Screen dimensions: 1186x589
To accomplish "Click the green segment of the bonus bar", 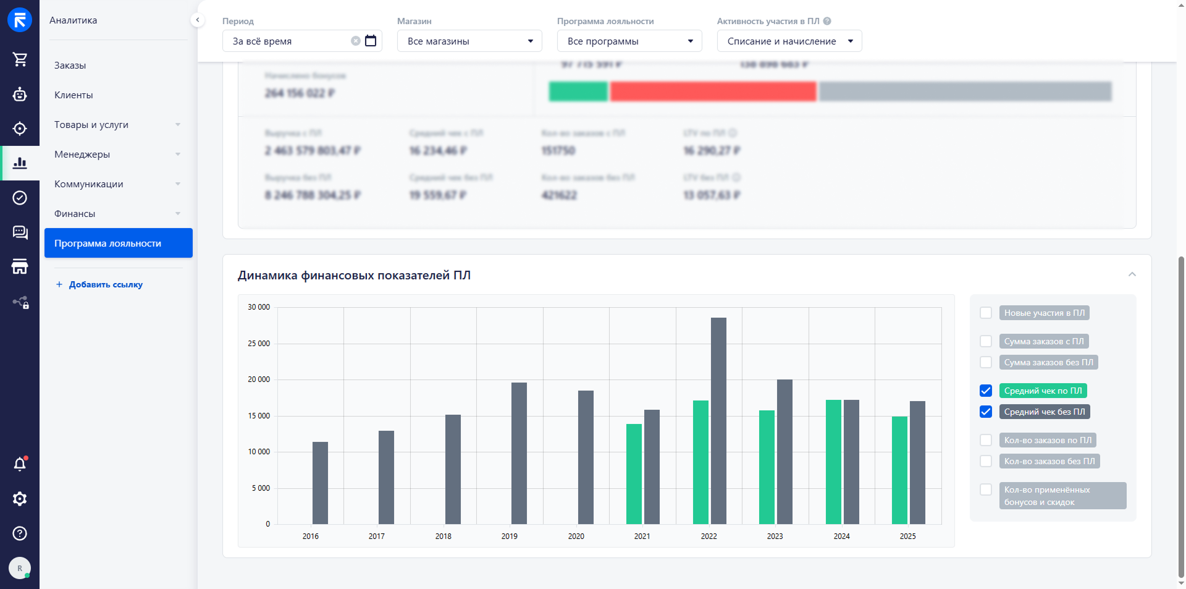I will click(x=578, y=91).
